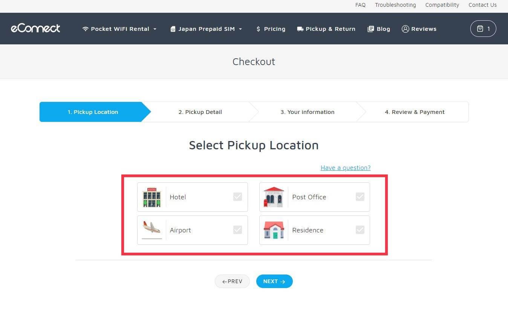Viewport: 508px width, 311px height.
Task: Select the Post Office building icon
Action: coord(274,197)
